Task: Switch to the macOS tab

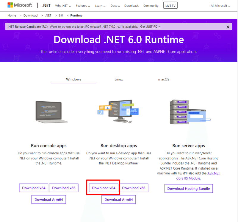Action: coord(164,79)
